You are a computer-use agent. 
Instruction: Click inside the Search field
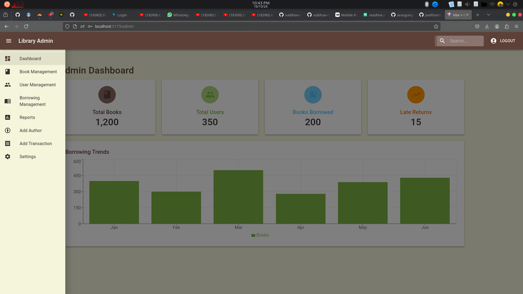point(463,41)
